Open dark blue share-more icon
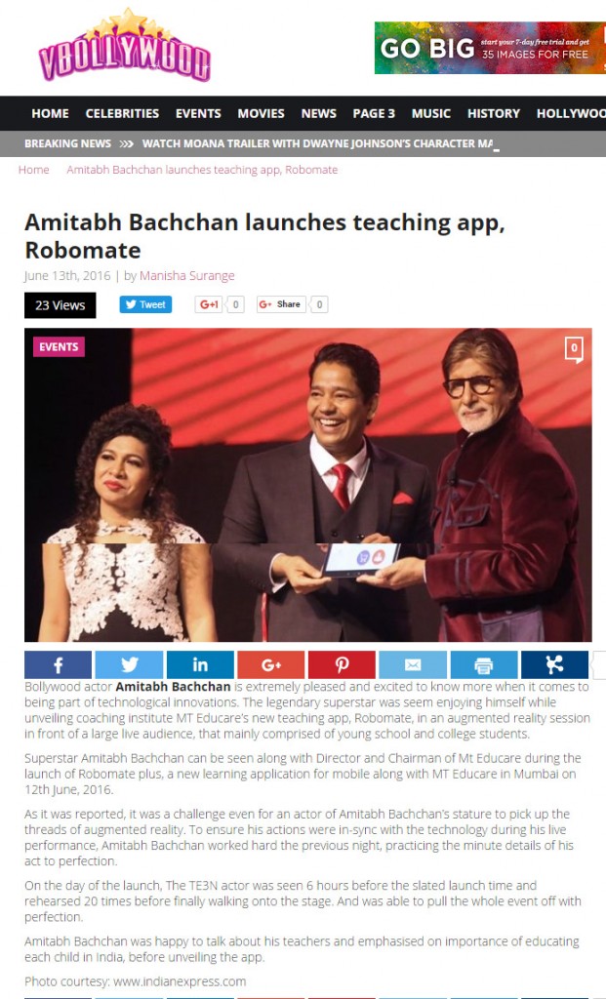The height and width of the screenshot is (999, 606). pos(554,665)
